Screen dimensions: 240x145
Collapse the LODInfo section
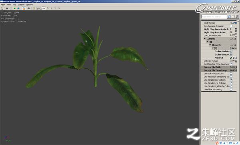(x=205, y=39)
